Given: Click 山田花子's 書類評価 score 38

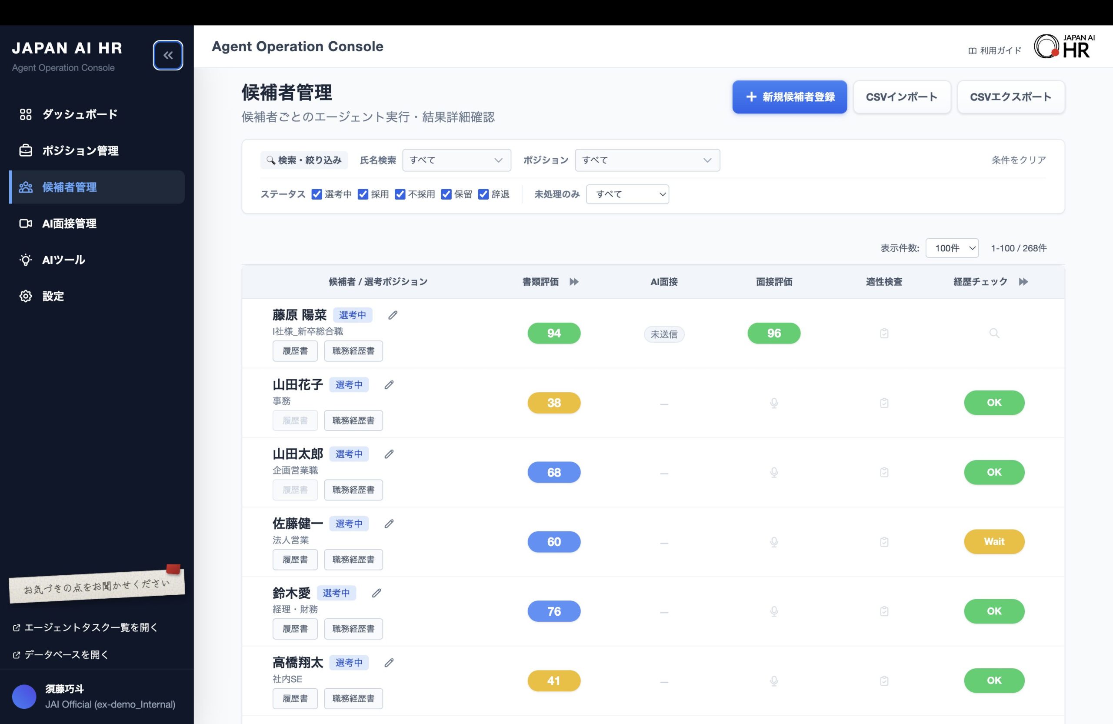Looking at the screenshot, I should tap(554, 403).
